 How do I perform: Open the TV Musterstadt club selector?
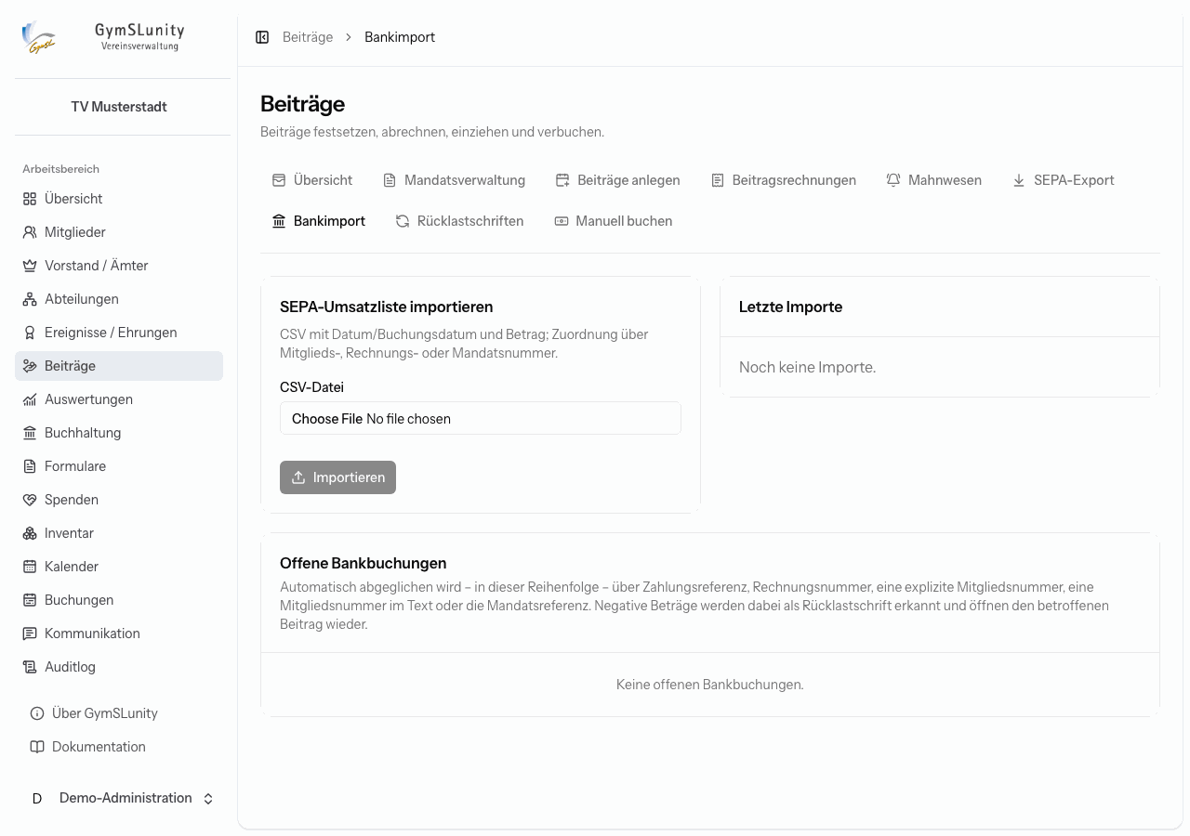pyautogui.click(x=119, y=107)
